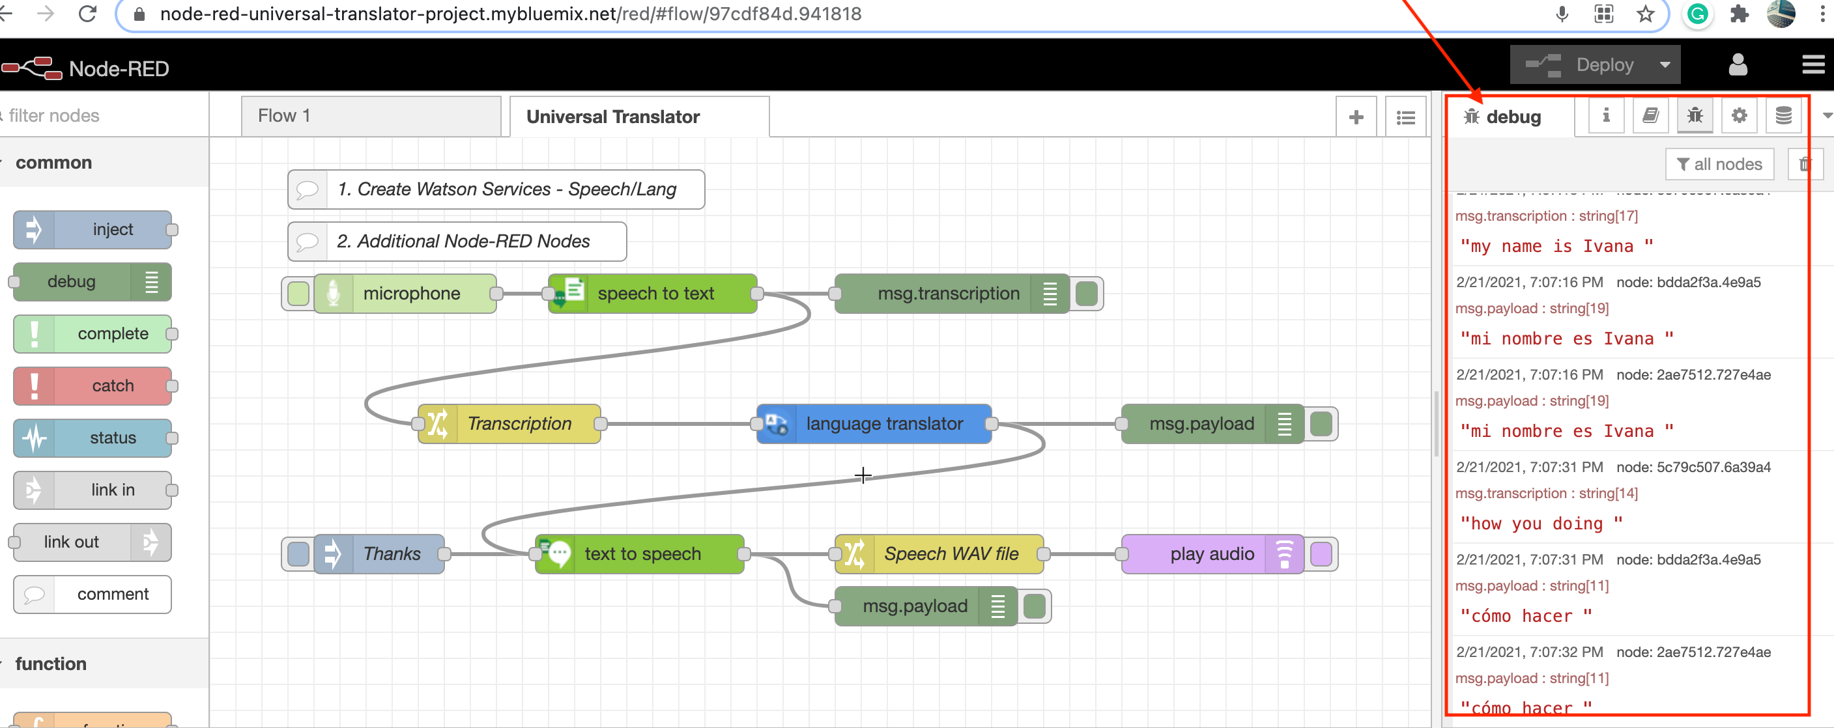
Task: Open the help book sidebar icon
Action: click(x=1650, y=116)
